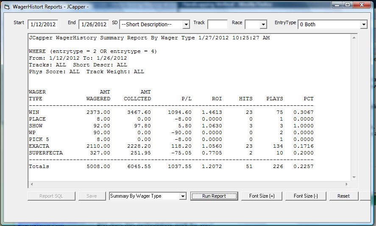Viewport: 376px width, 226px height.
Task: Click the report's scroll down arrow
Action: tap(354, 177)
